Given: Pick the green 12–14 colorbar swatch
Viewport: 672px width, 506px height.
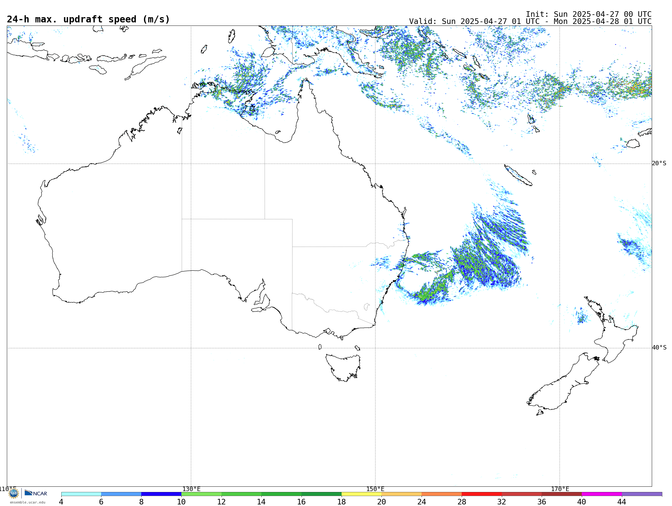Looking at the screenshot, I should tap(241, 494).
